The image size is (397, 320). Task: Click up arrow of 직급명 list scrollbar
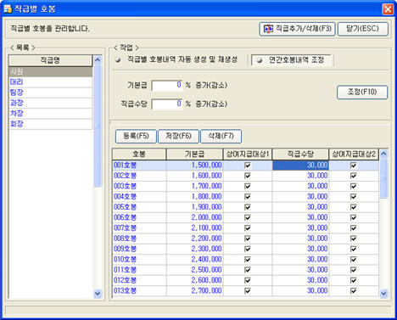[x=98, y=59]
